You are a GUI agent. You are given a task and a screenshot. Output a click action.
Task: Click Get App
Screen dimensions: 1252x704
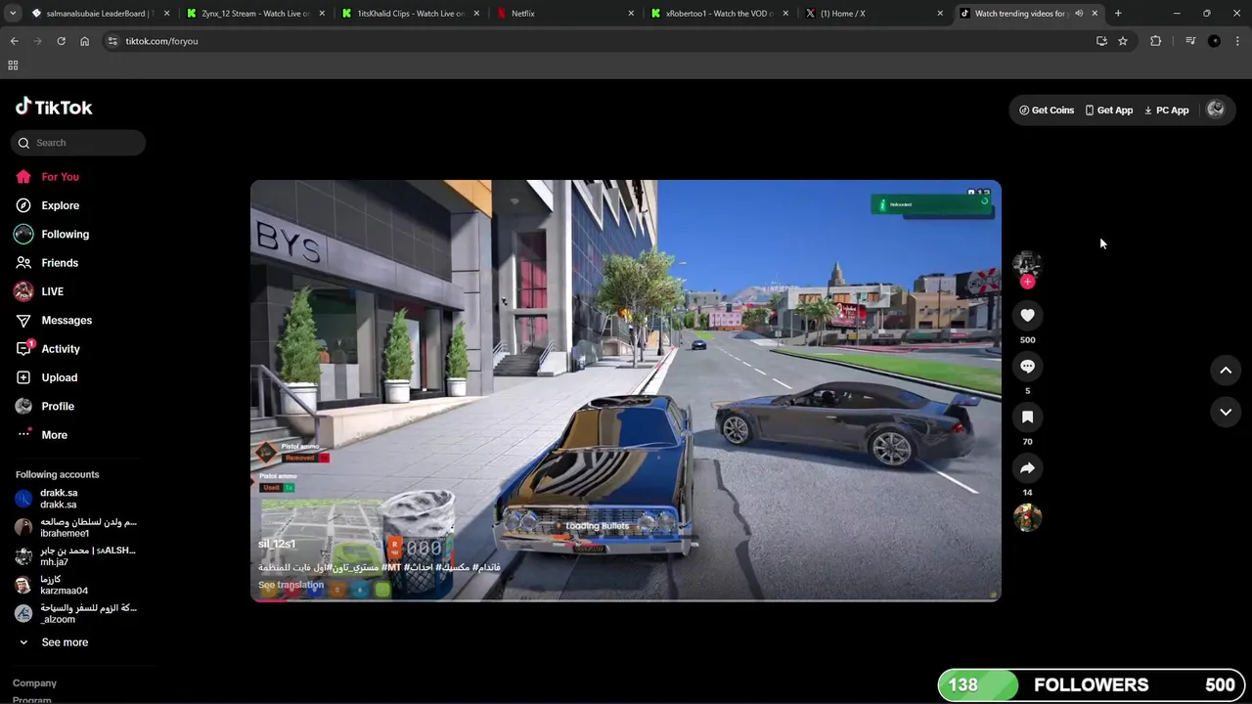point(1108,110)
